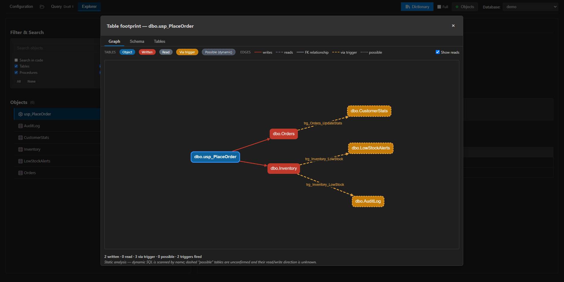The width and height of the screenshot is (564, 282).
Task: Click the gray Read legend pill
Action: coord(166,52)
